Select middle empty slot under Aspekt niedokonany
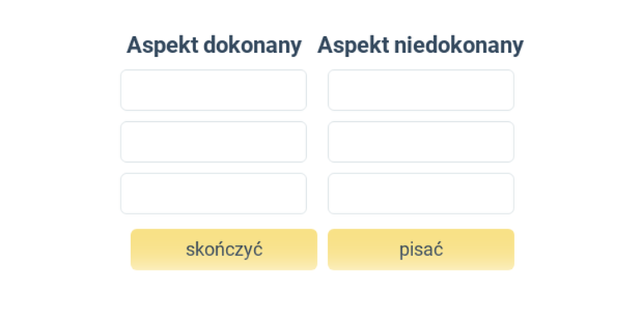 [x=421, y=142]
